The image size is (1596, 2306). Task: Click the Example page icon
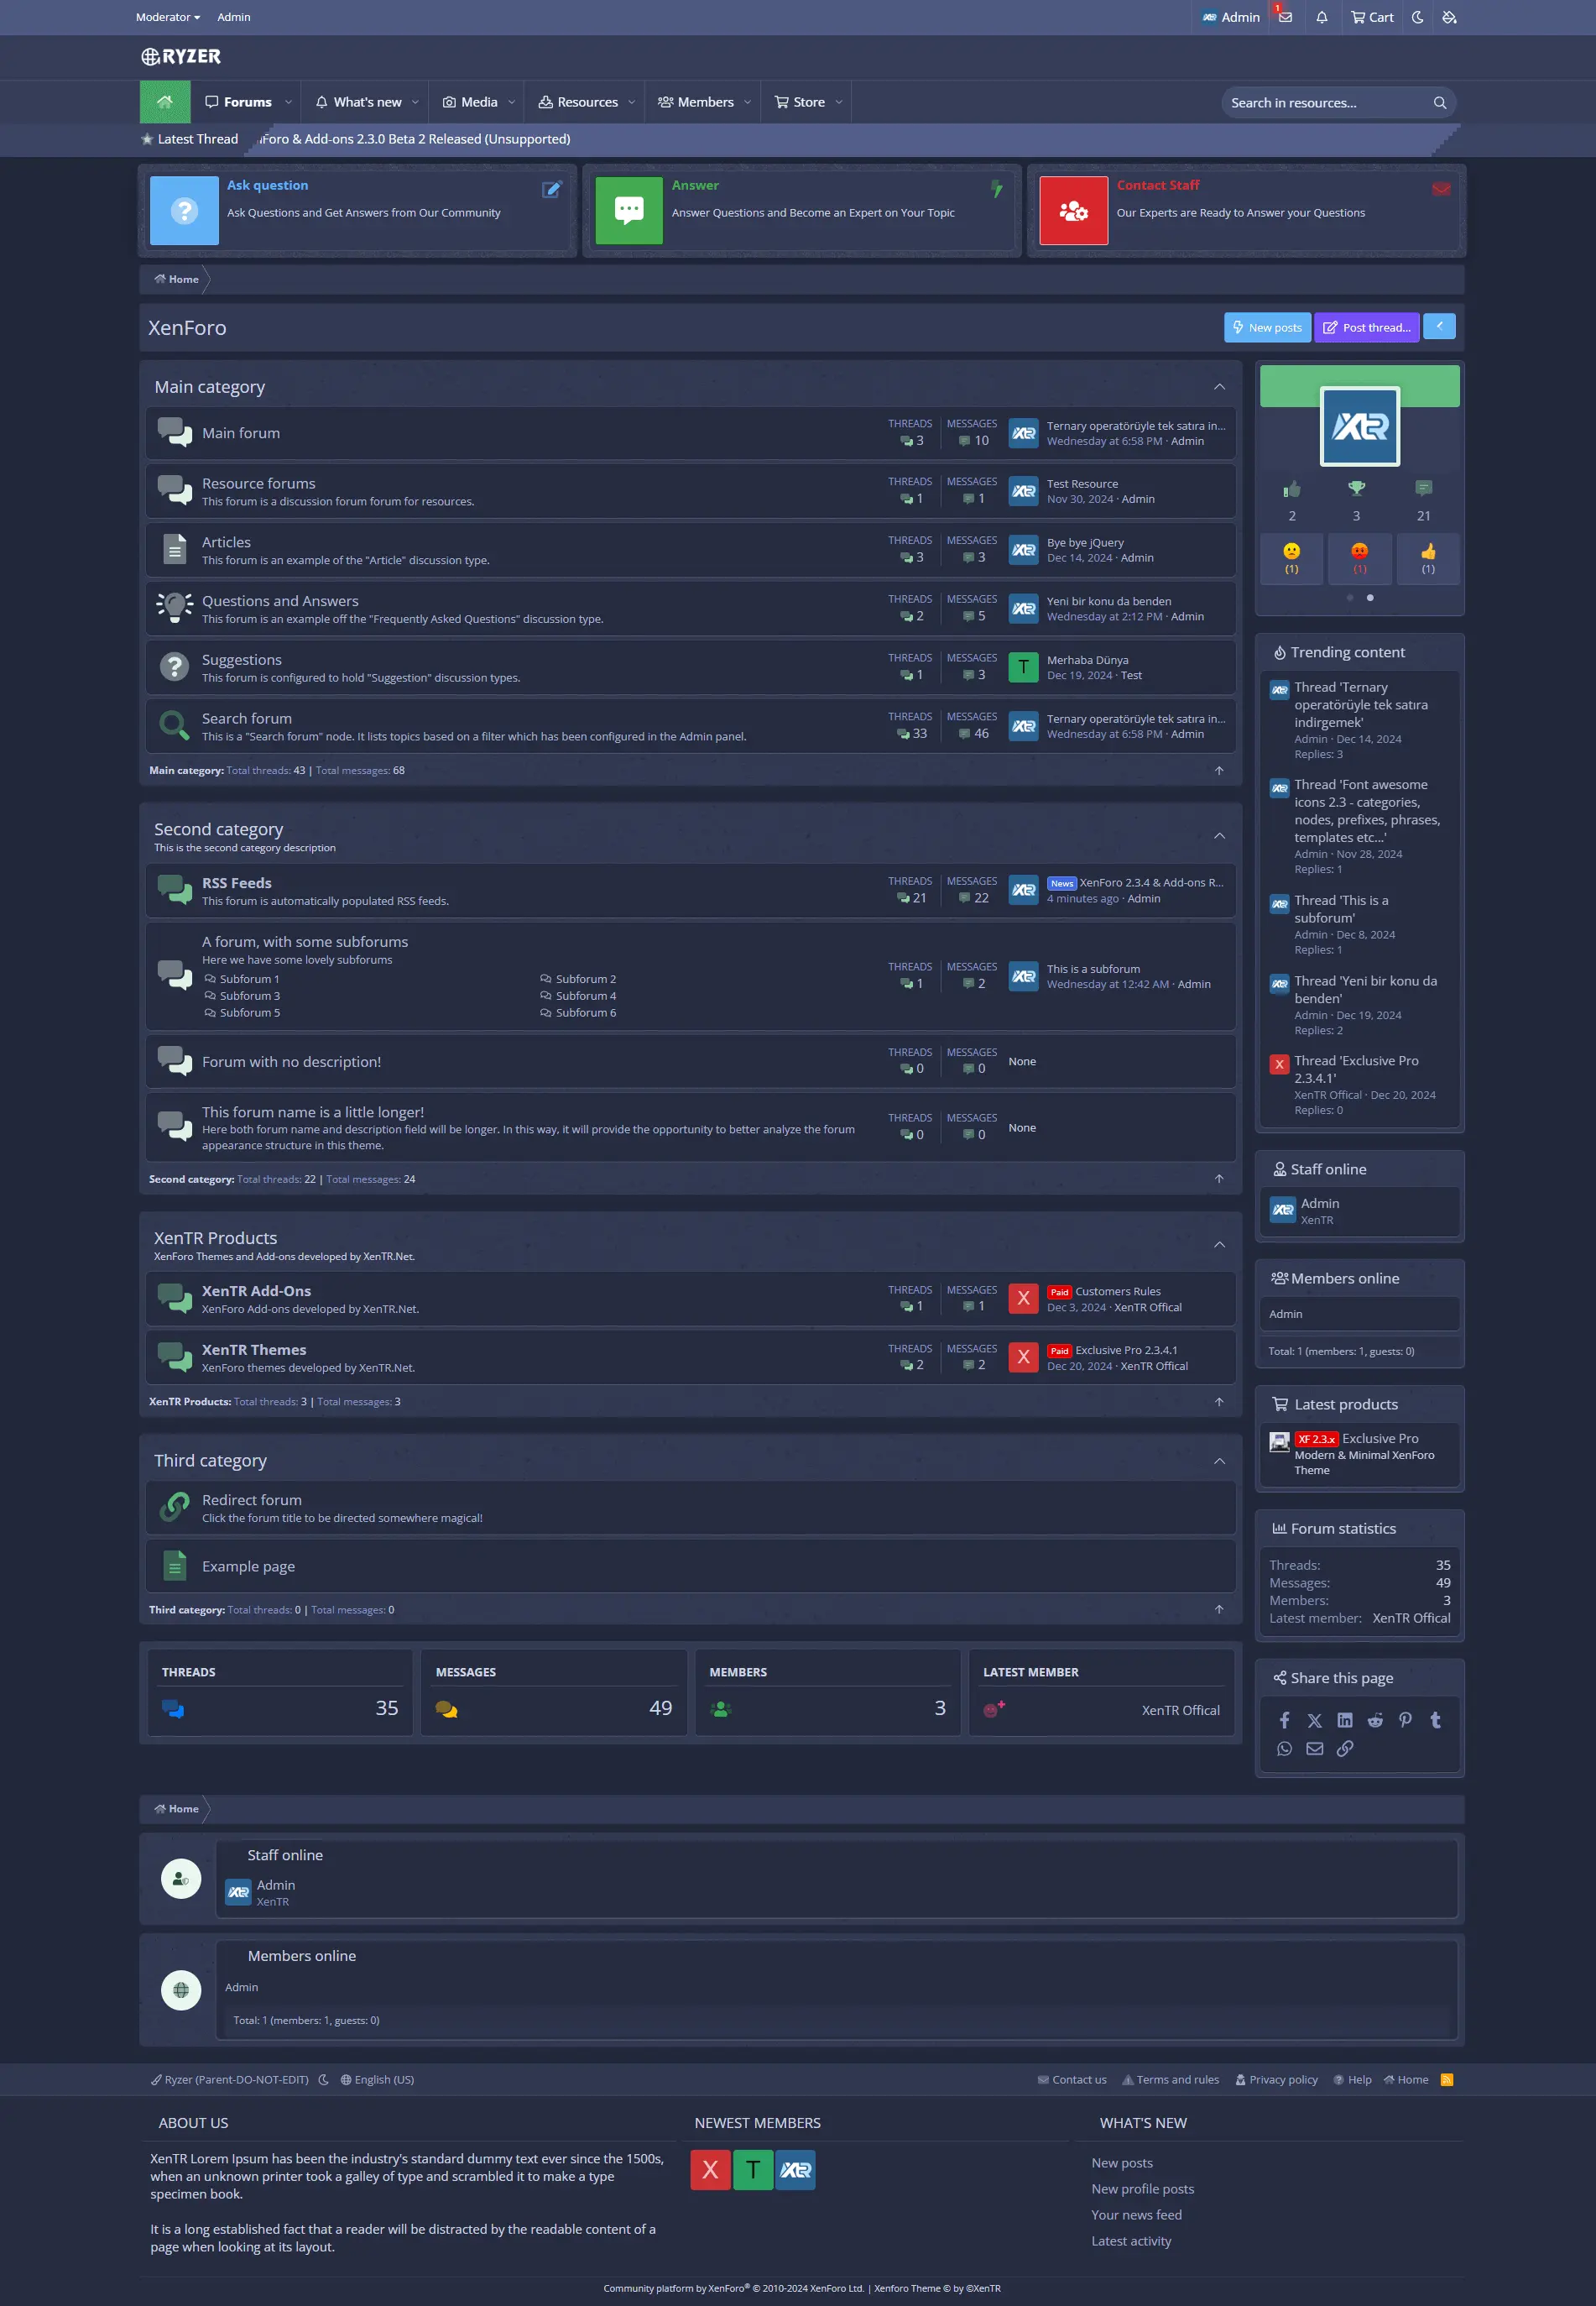[174, 1566]
